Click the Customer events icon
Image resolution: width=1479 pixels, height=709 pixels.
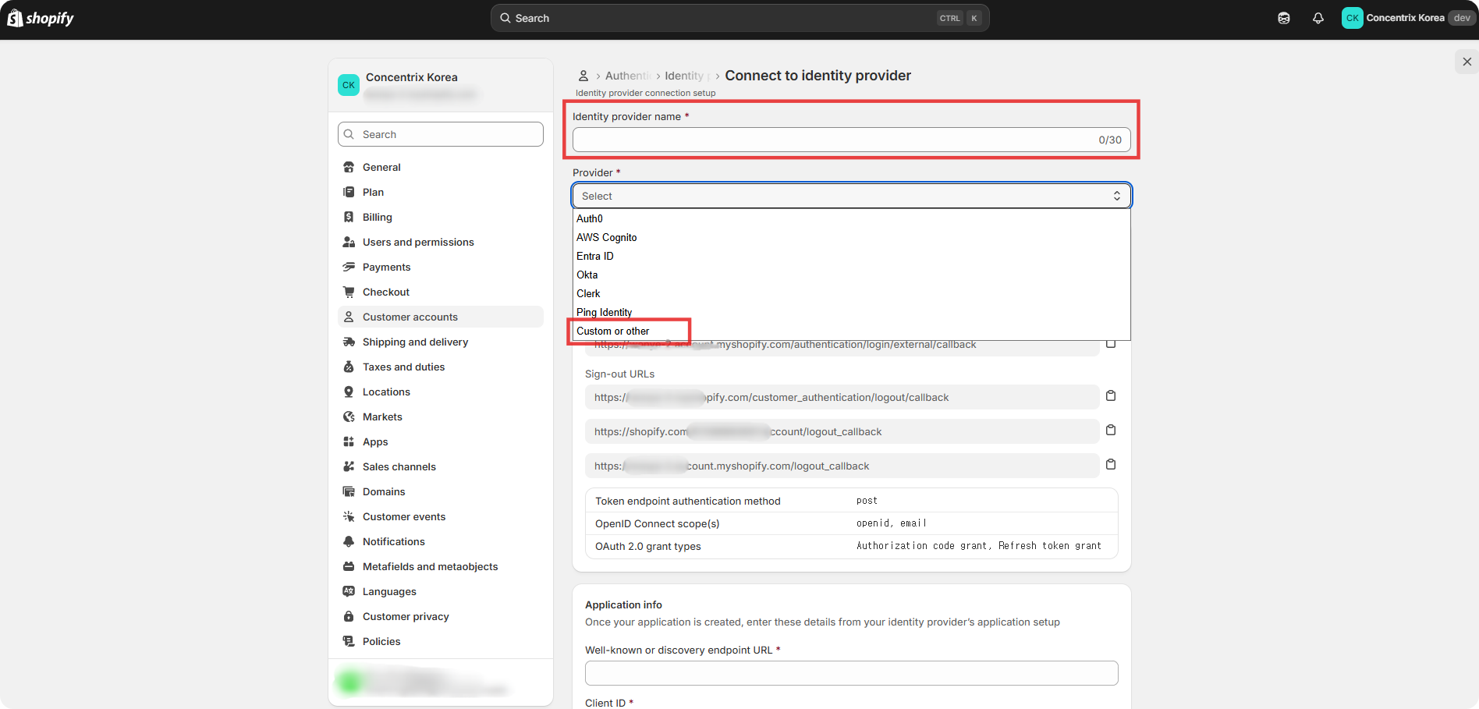pyautogui.click(x=349, y=516)
